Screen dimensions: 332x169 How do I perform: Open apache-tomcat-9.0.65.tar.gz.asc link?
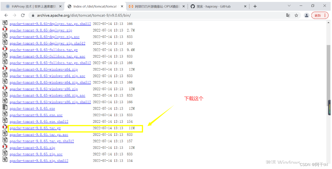click(x=39, y=135)
